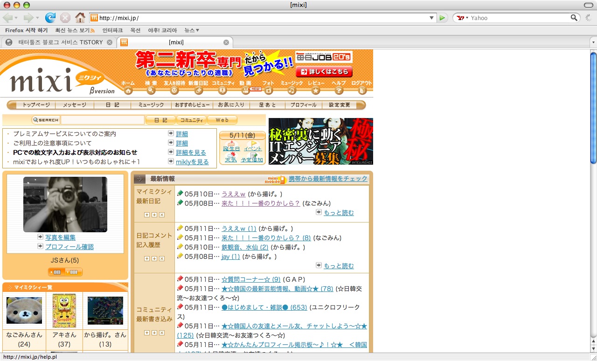Click Firefox forward arrow button
The width and height of the screenshot is (597, 361).
pyautogui.click(x=28, y=18)
